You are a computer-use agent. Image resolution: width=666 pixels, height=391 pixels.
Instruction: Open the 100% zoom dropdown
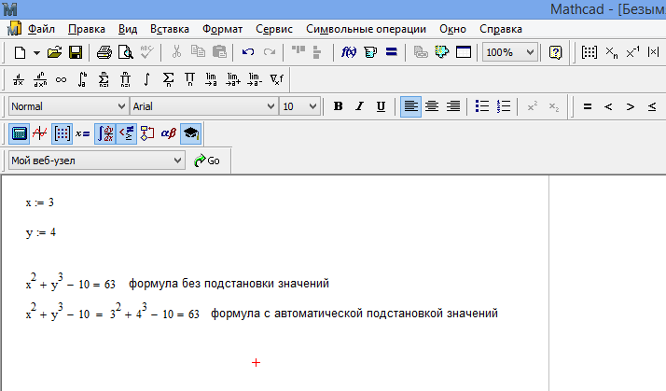coord(530,52)
